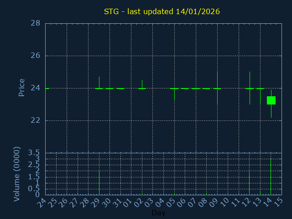Click the tall green volume bar for day 12
The height and width of the screenshot is (219, 292).
(249, 183)
